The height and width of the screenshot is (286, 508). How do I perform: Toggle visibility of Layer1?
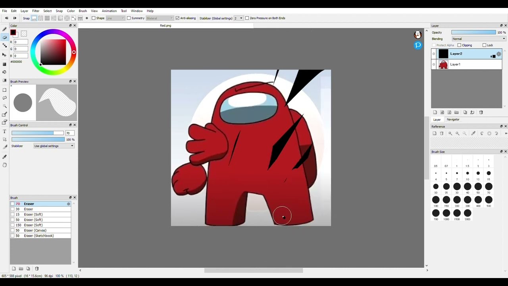pos(433,64)
